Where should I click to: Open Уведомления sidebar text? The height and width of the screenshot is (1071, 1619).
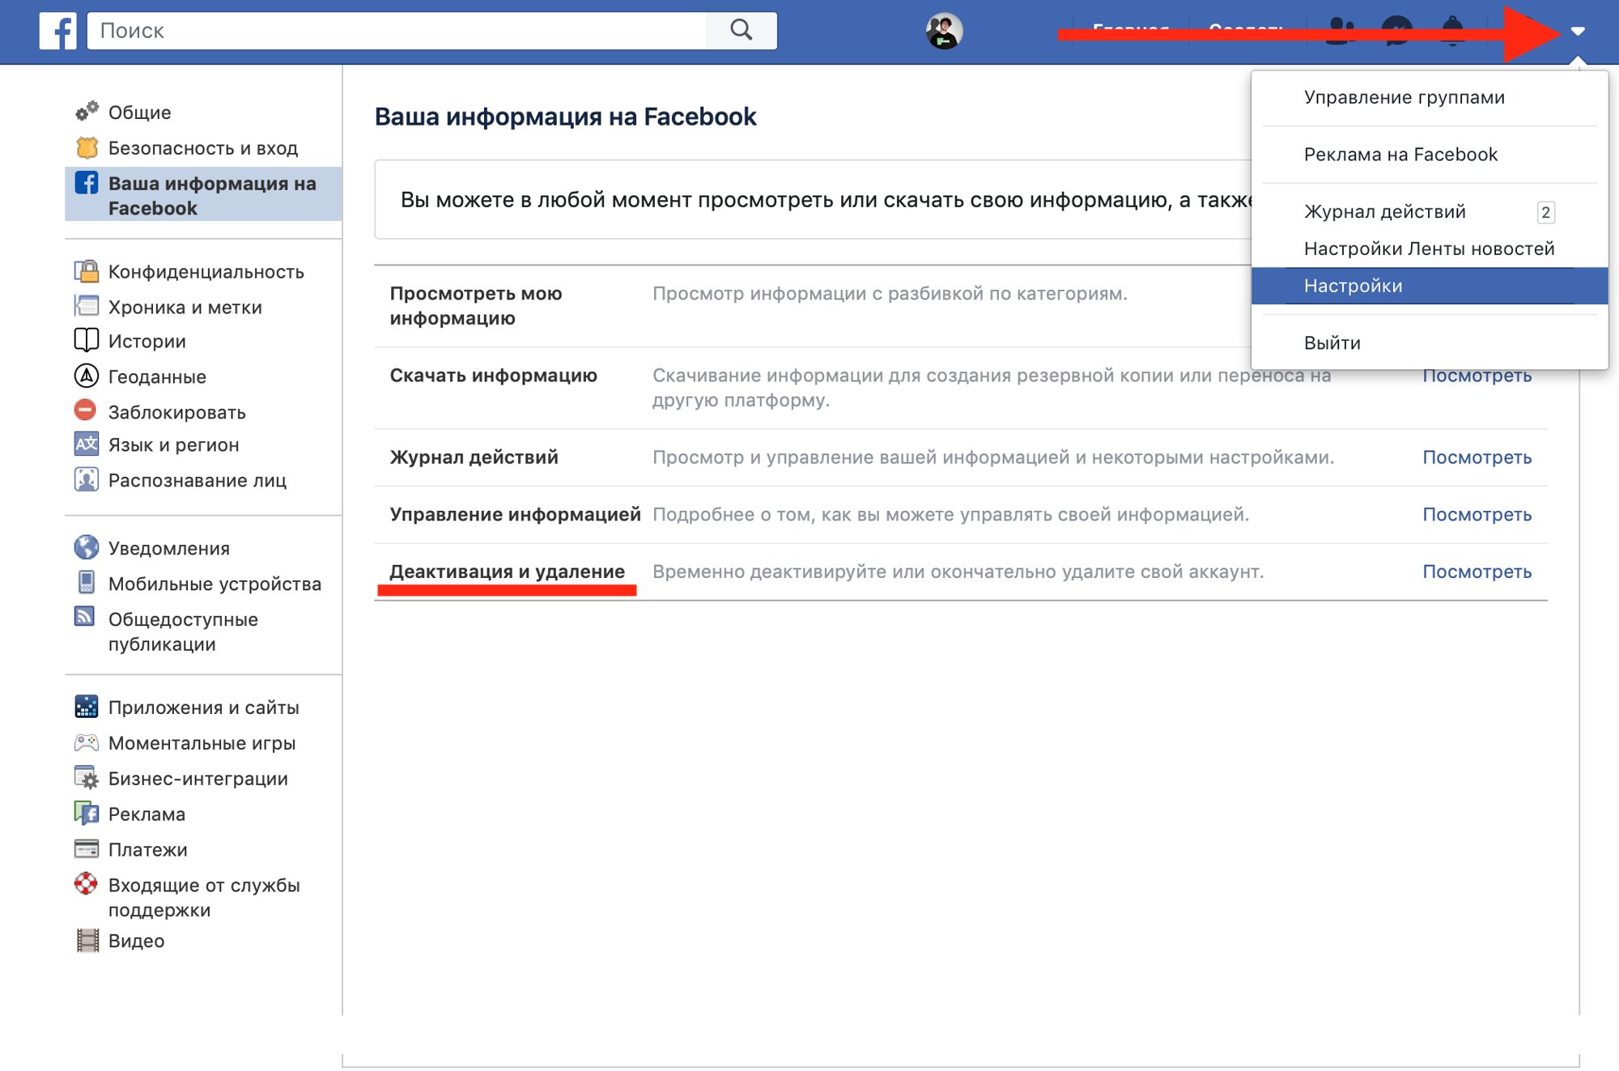(x=169, y=549)
